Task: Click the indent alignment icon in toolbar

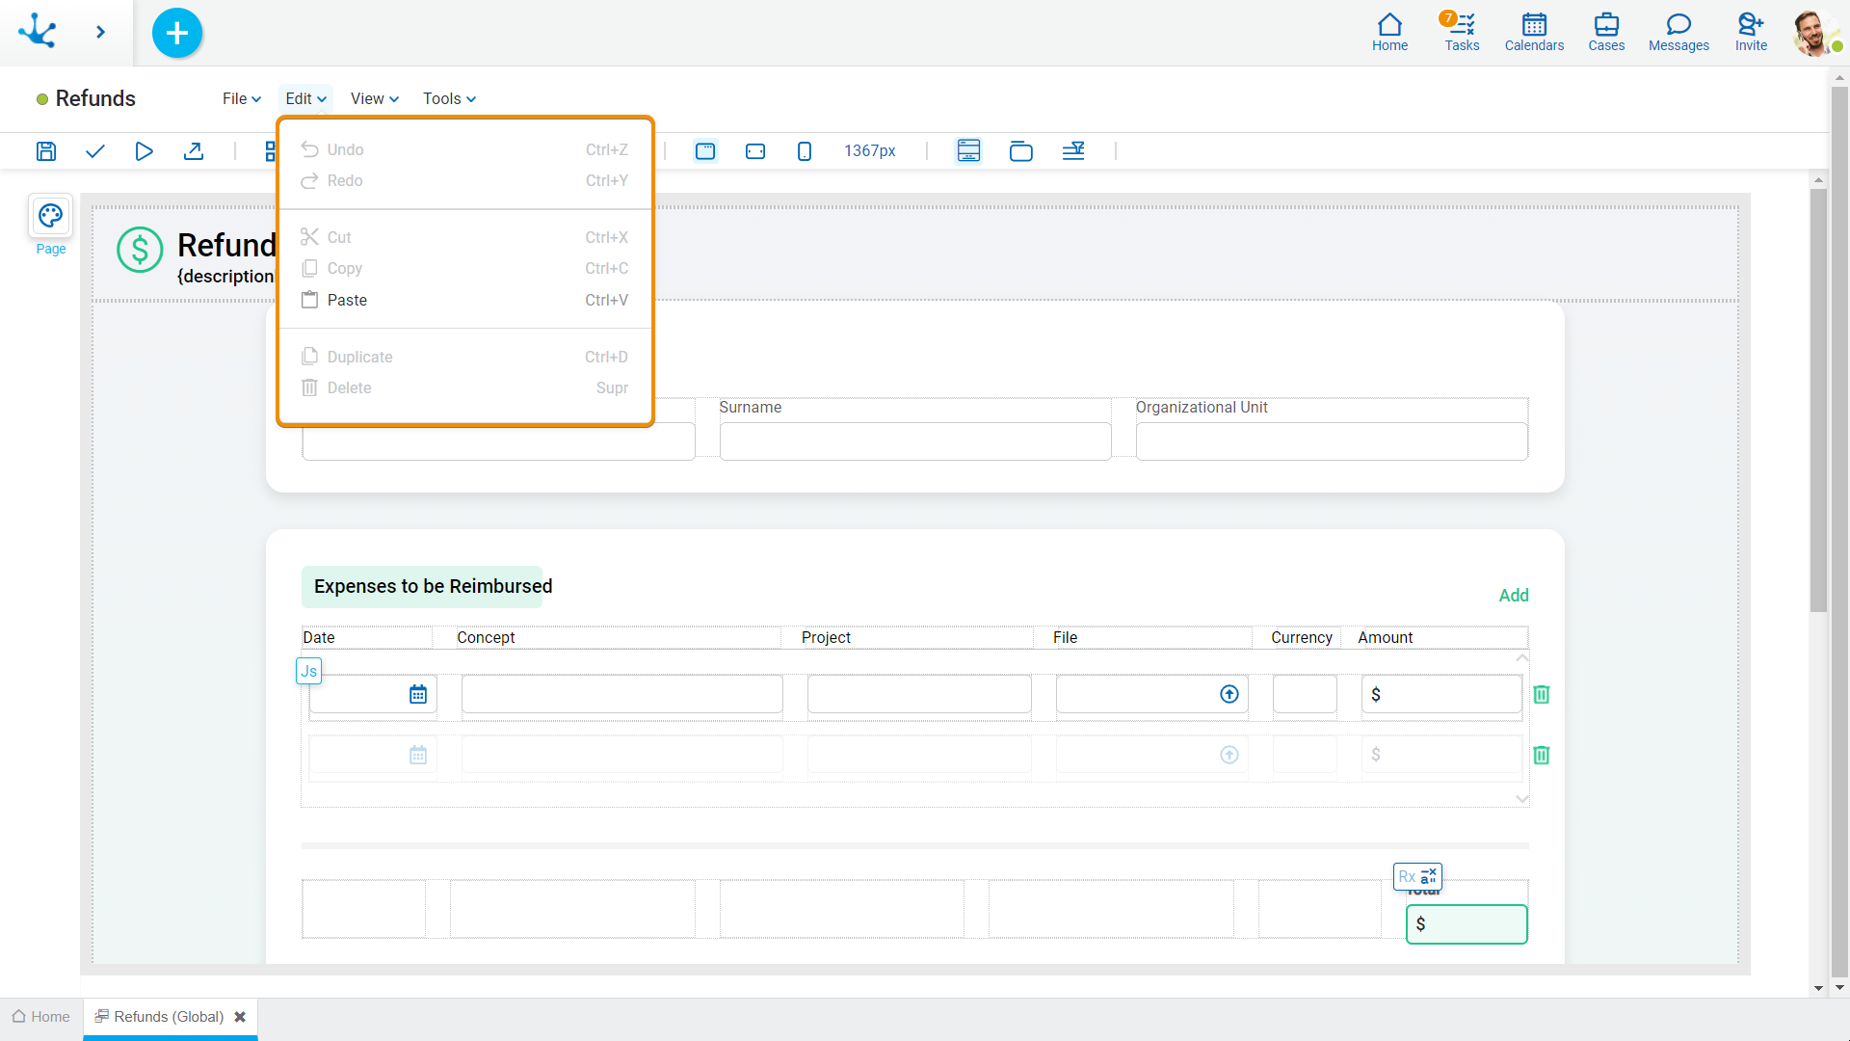Action: 1073,151
